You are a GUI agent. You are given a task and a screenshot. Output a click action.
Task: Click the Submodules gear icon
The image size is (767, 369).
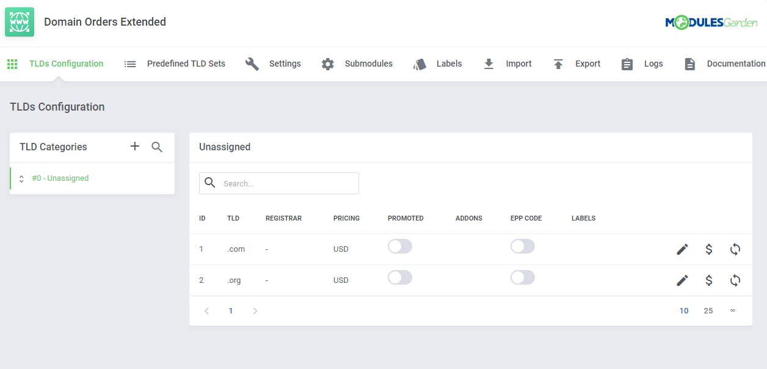328,64
